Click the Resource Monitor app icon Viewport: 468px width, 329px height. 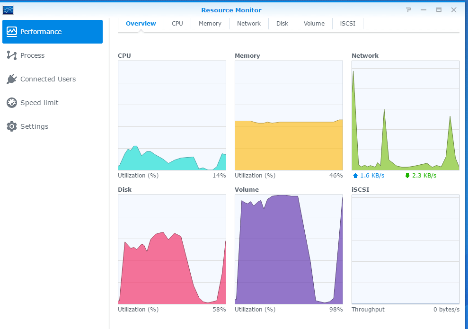[x=8, y=10]
